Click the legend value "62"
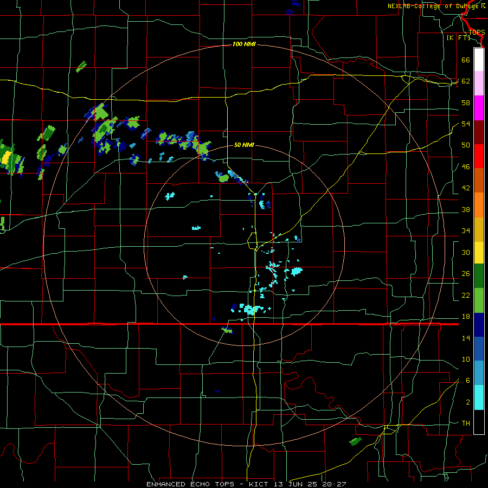The image size is (488, 488). click(466, 81)
